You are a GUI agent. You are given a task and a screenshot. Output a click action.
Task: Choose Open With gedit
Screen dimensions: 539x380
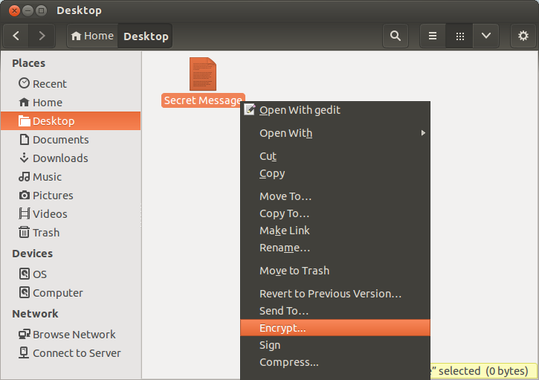point(300,110)
